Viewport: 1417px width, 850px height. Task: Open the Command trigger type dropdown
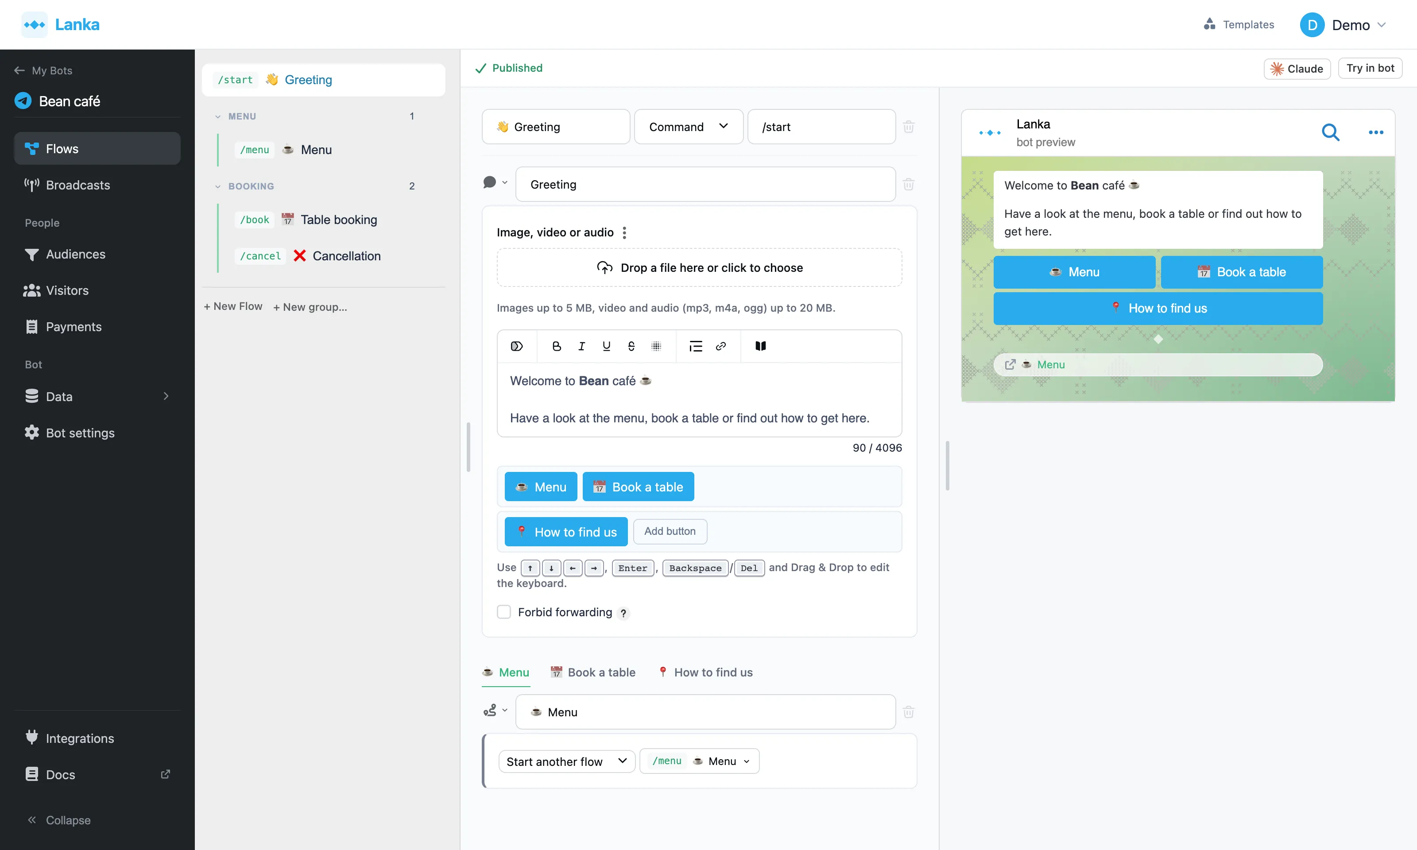tap(689, 127)
